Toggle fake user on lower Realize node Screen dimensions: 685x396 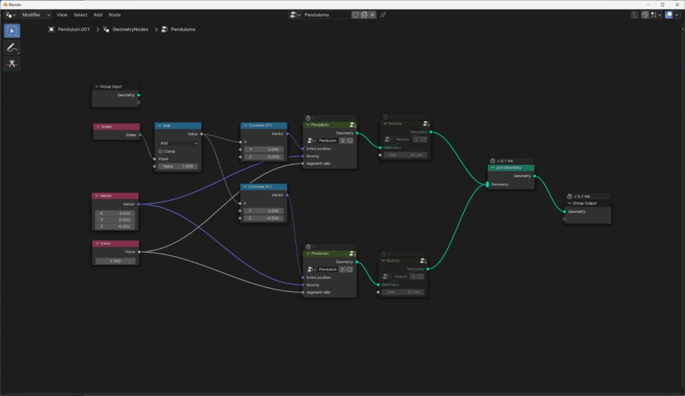click(421, 276)
